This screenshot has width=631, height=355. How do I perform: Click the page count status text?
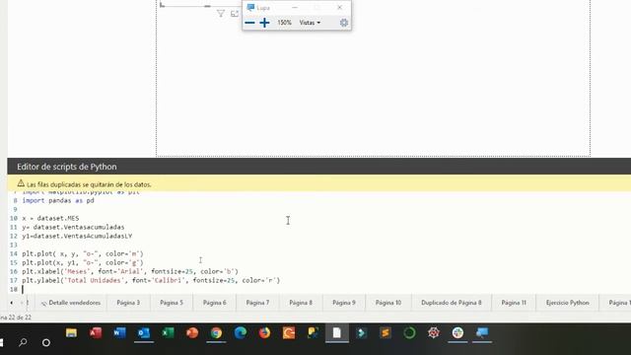click(x=16, y=318)
